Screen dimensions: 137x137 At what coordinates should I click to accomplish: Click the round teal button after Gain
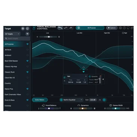tap(104, 100)
